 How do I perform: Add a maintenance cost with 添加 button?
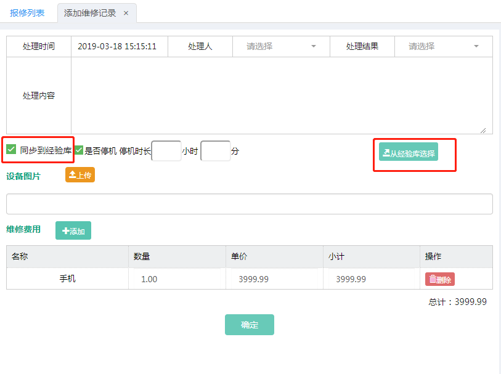coord(73,230)
